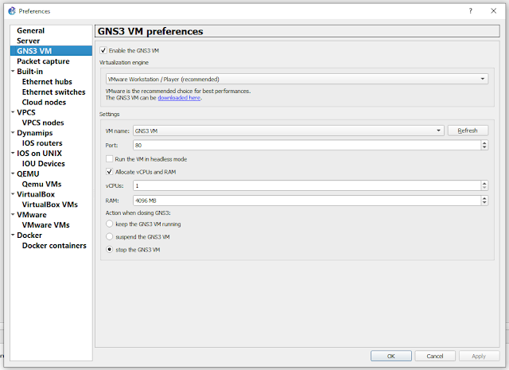Collapse the Built-in tree section
This screenshot has height=370, width=509.
pos(13,71)
